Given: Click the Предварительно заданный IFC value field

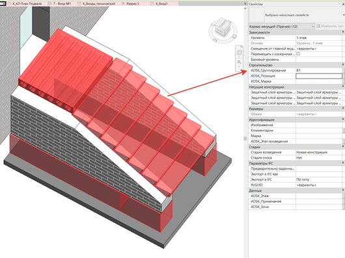Looking at the screenshot, I should click(x=319, y=168).
